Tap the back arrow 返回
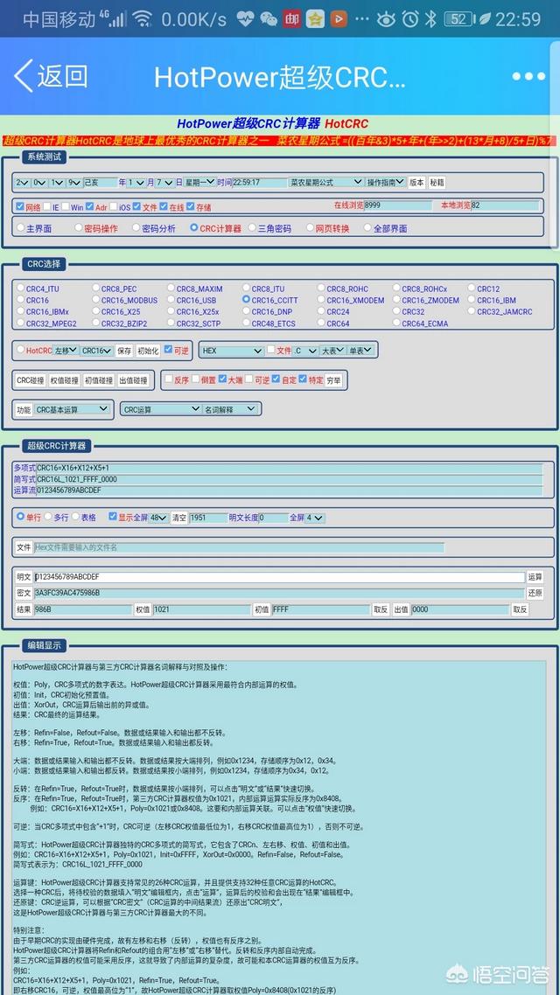Image resolution: width=560 pixels, height=995 pixels. tap(51, 76)
